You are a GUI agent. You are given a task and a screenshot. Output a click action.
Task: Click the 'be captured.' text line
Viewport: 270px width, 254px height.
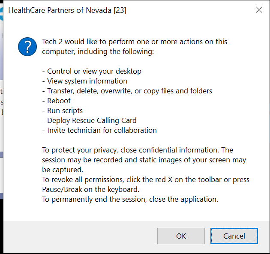(x=63, y=170)
